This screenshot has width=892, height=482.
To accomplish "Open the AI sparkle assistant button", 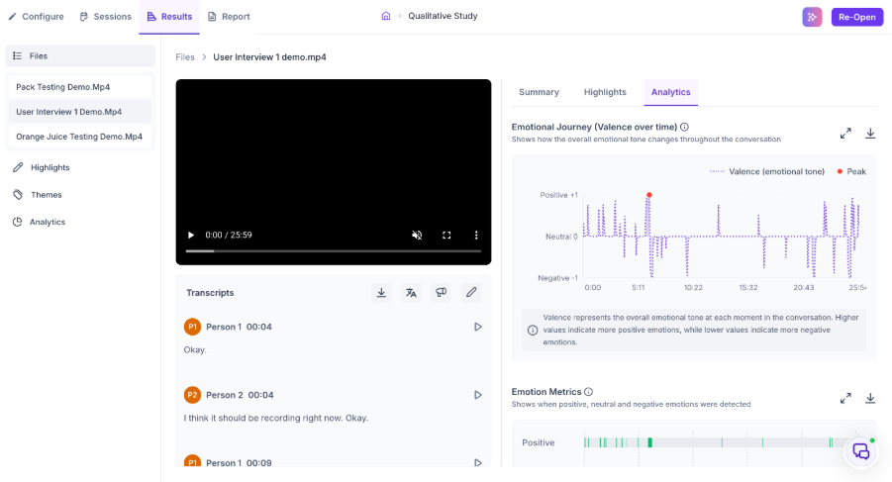I will (x=812, y=17).
